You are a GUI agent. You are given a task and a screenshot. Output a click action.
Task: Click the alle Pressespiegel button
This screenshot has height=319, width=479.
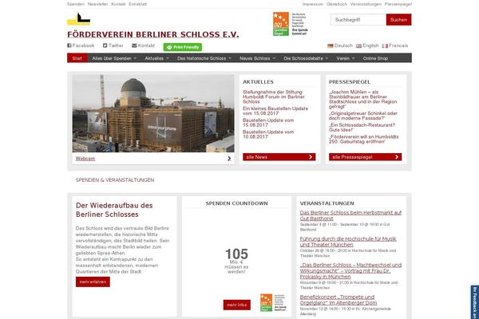[x=366, y=157]
